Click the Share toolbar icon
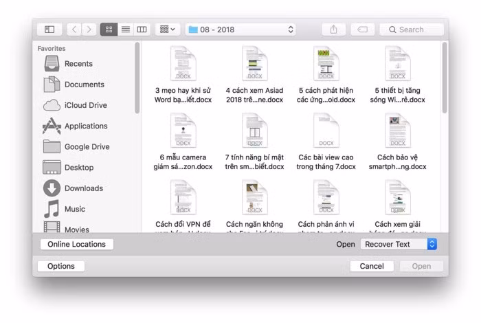Image resolution: width=481 pixels, height=323 pixels. (333, 30)
